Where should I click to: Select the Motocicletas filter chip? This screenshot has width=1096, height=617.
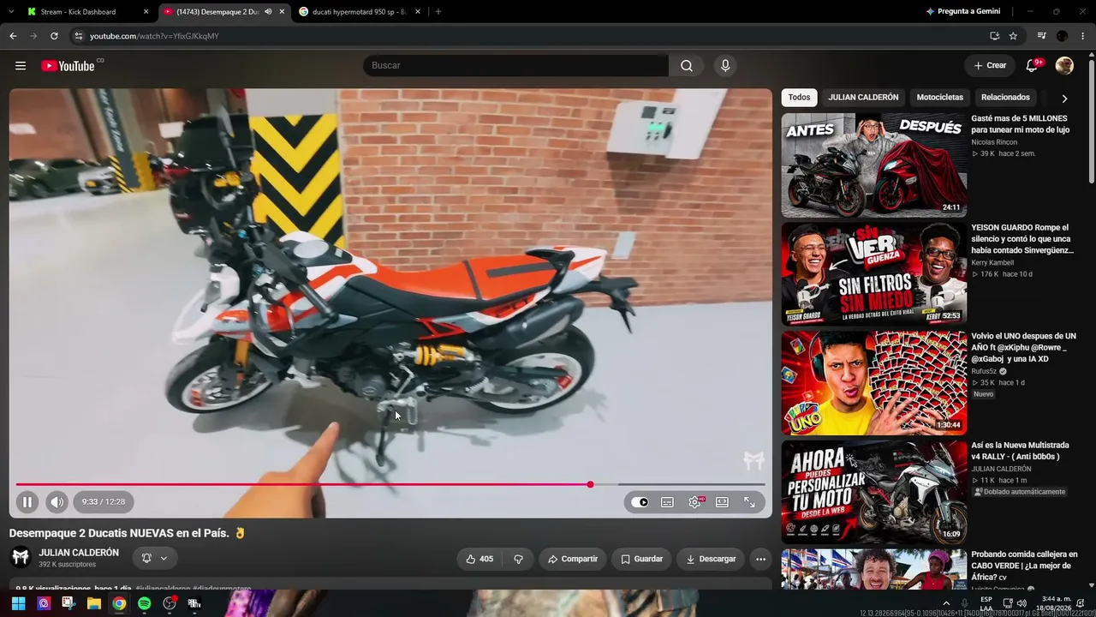940,98
